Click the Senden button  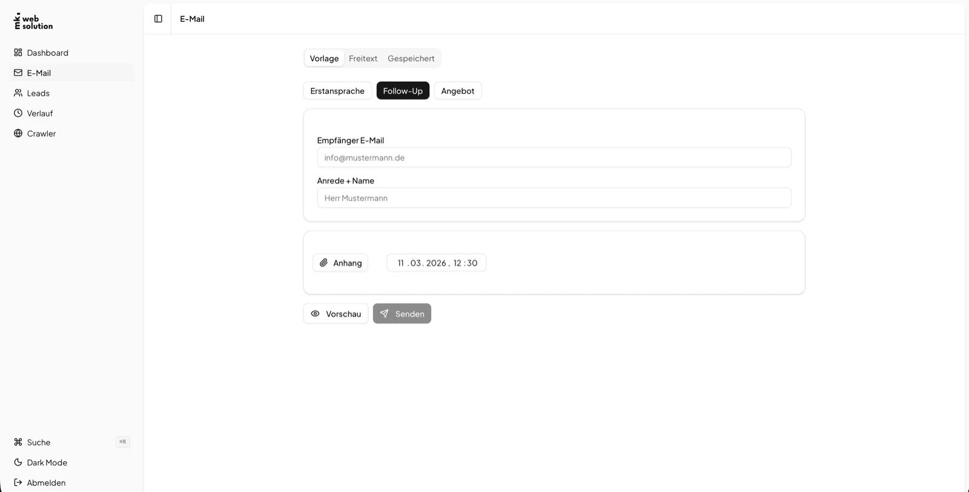coord(402,314)
